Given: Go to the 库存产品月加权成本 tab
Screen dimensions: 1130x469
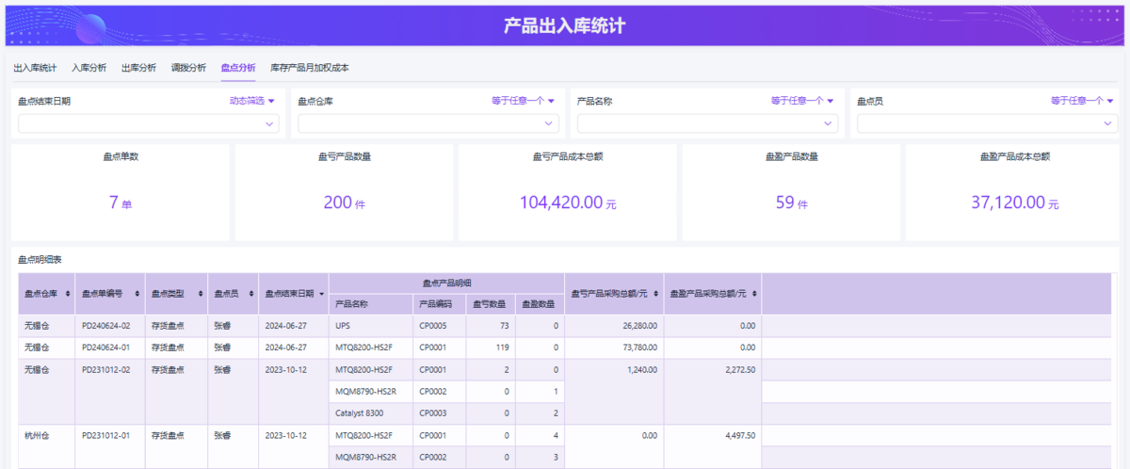Looking at the screenshot, I should point(310,68).
